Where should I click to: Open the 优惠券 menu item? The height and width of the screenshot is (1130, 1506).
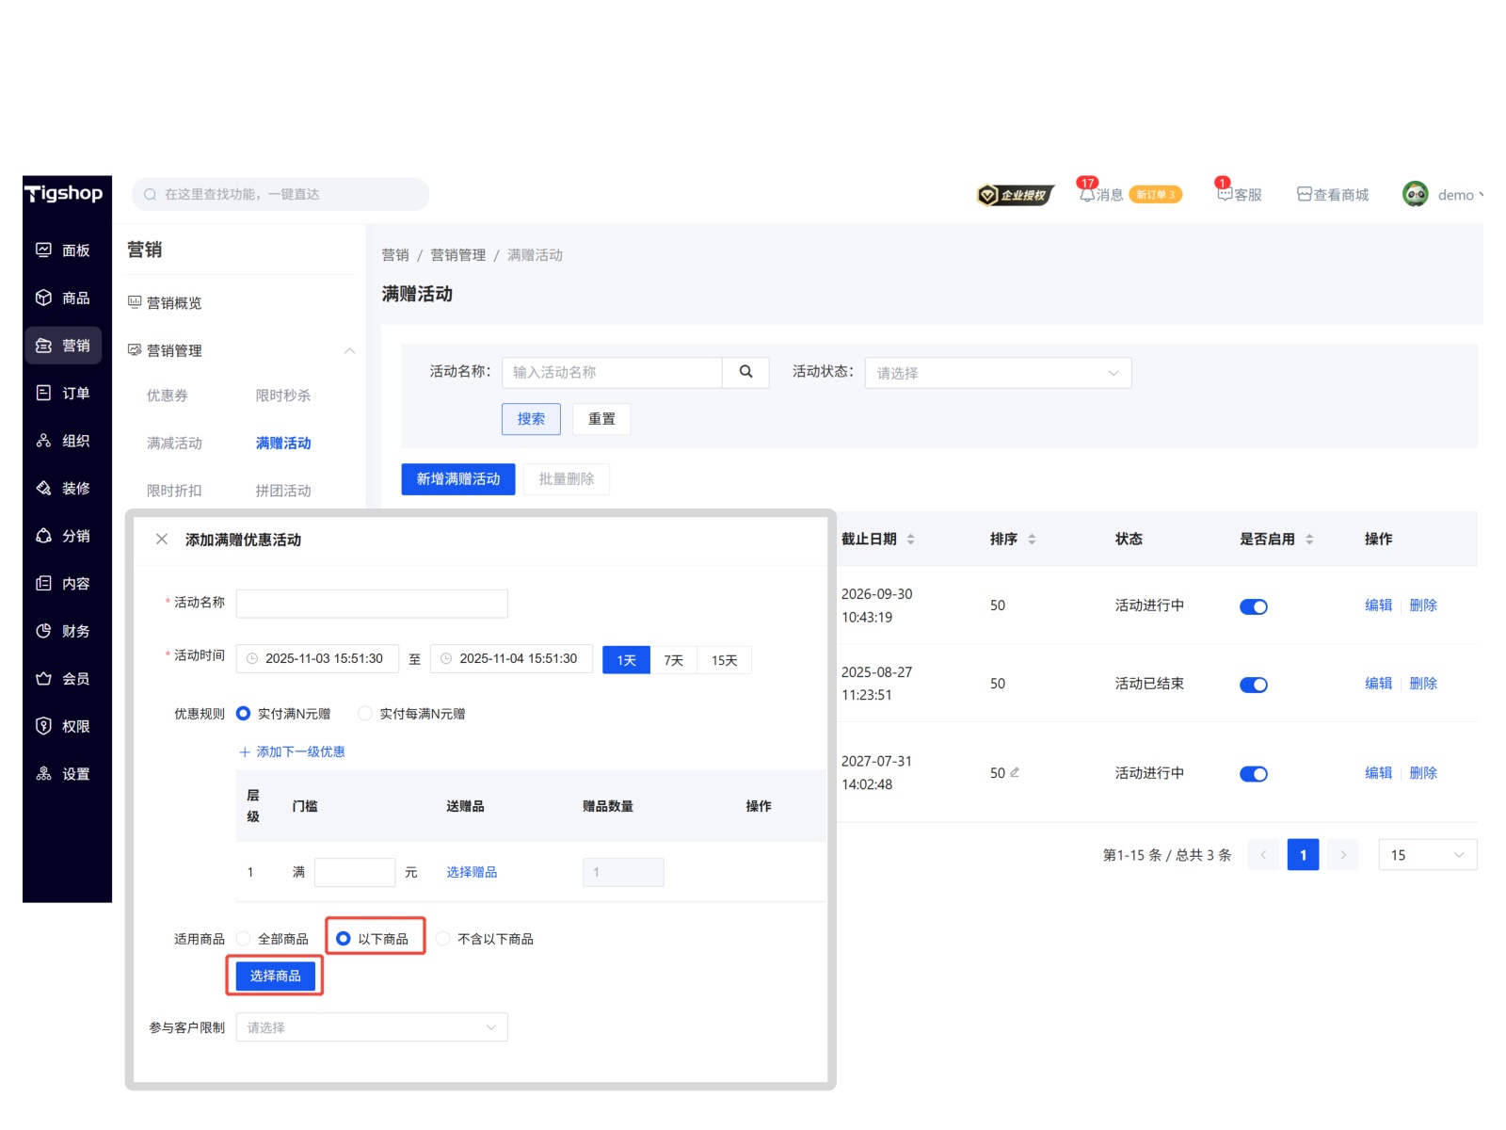click(x=168, y=395)
